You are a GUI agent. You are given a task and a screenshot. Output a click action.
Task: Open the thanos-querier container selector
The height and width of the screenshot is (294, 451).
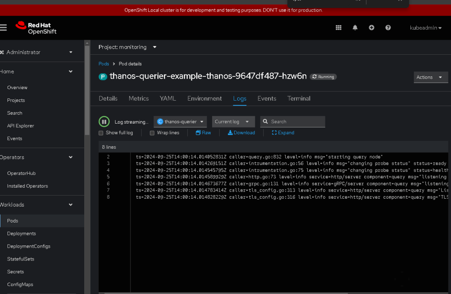180,121
